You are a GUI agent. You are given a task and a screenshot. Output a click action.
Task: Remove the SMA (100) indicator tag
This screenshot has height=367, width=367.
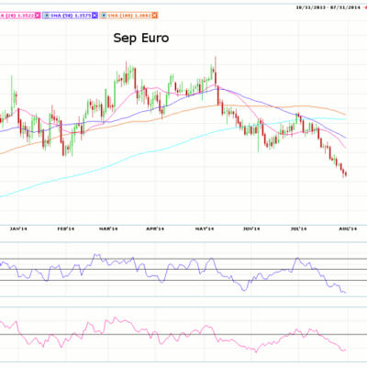tap(154, 16)
